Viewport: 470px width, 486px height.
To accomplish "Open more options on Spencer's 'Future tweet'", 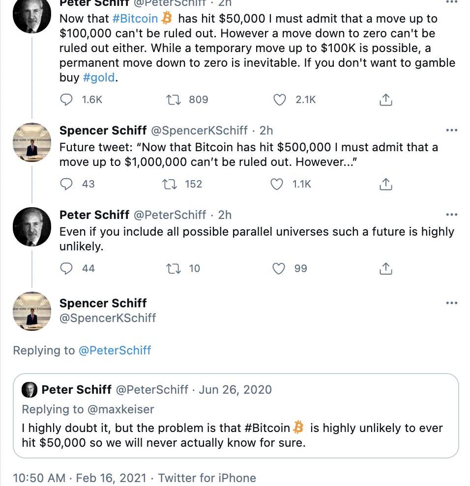I will pyautogui.click(x=451, y=131).
